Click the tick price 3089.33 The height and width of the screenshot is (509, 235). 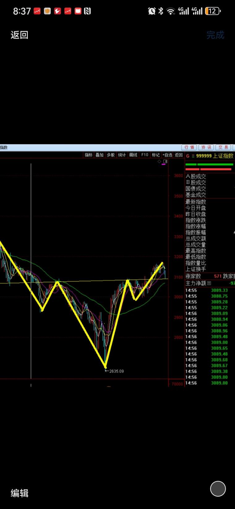tap(219, 291)
